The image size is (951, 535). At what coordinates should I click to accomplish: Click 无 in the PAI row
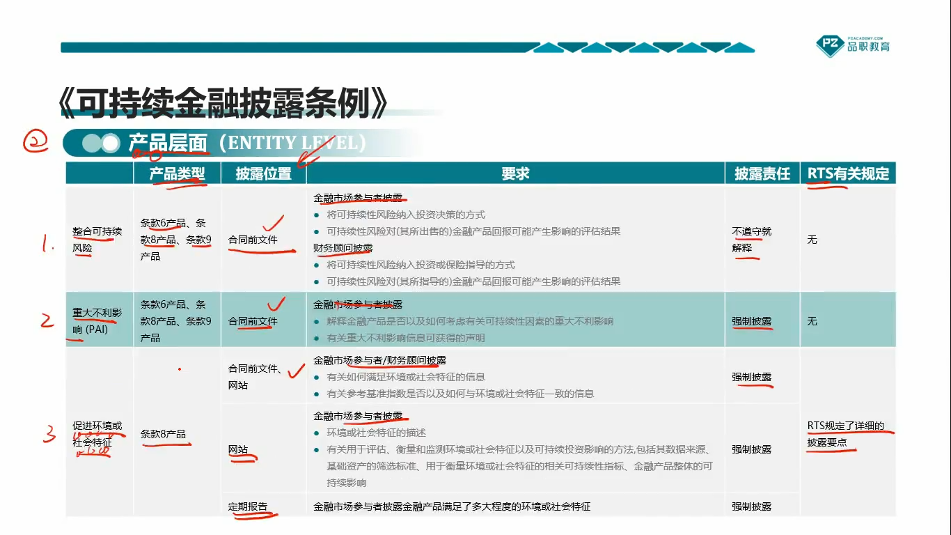(812, 321)
